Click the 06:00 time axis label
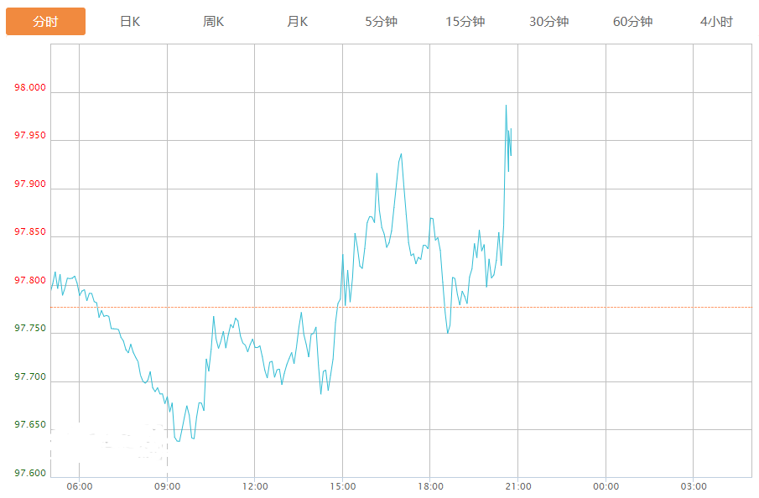Image resolution: width=759 pixels, height=498 pixels. (x=79, y=486)
